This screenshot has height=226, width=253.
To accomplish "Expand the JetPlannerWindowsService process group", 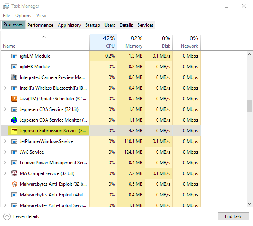I will point(5,141).
